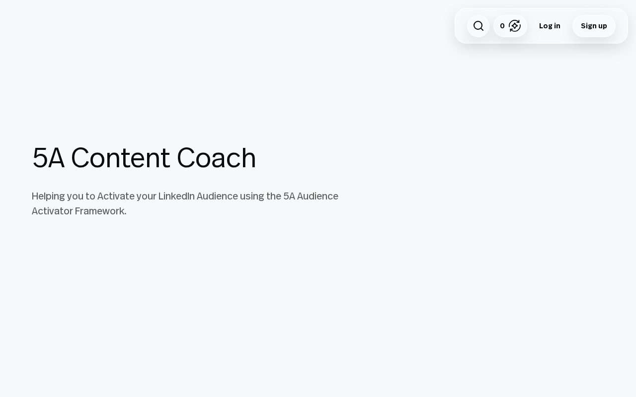This screenshot has height=397, width=636.
Task: Click the word LinkedIn in the description
Action: point(176,196)
